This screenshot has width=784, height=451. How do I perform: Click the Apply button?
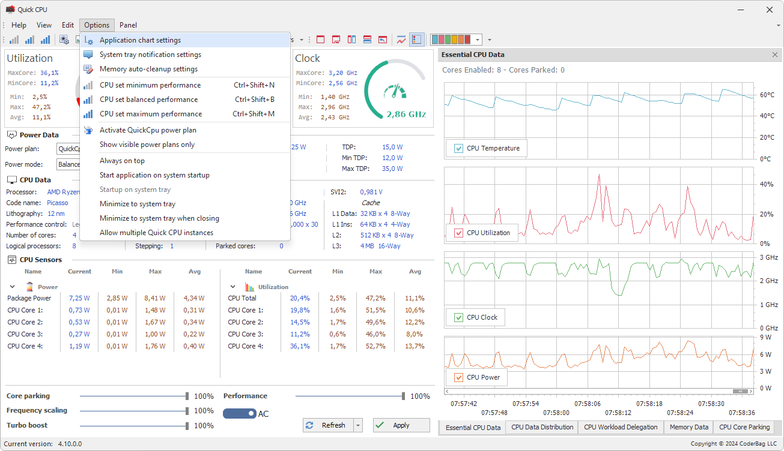401,425
